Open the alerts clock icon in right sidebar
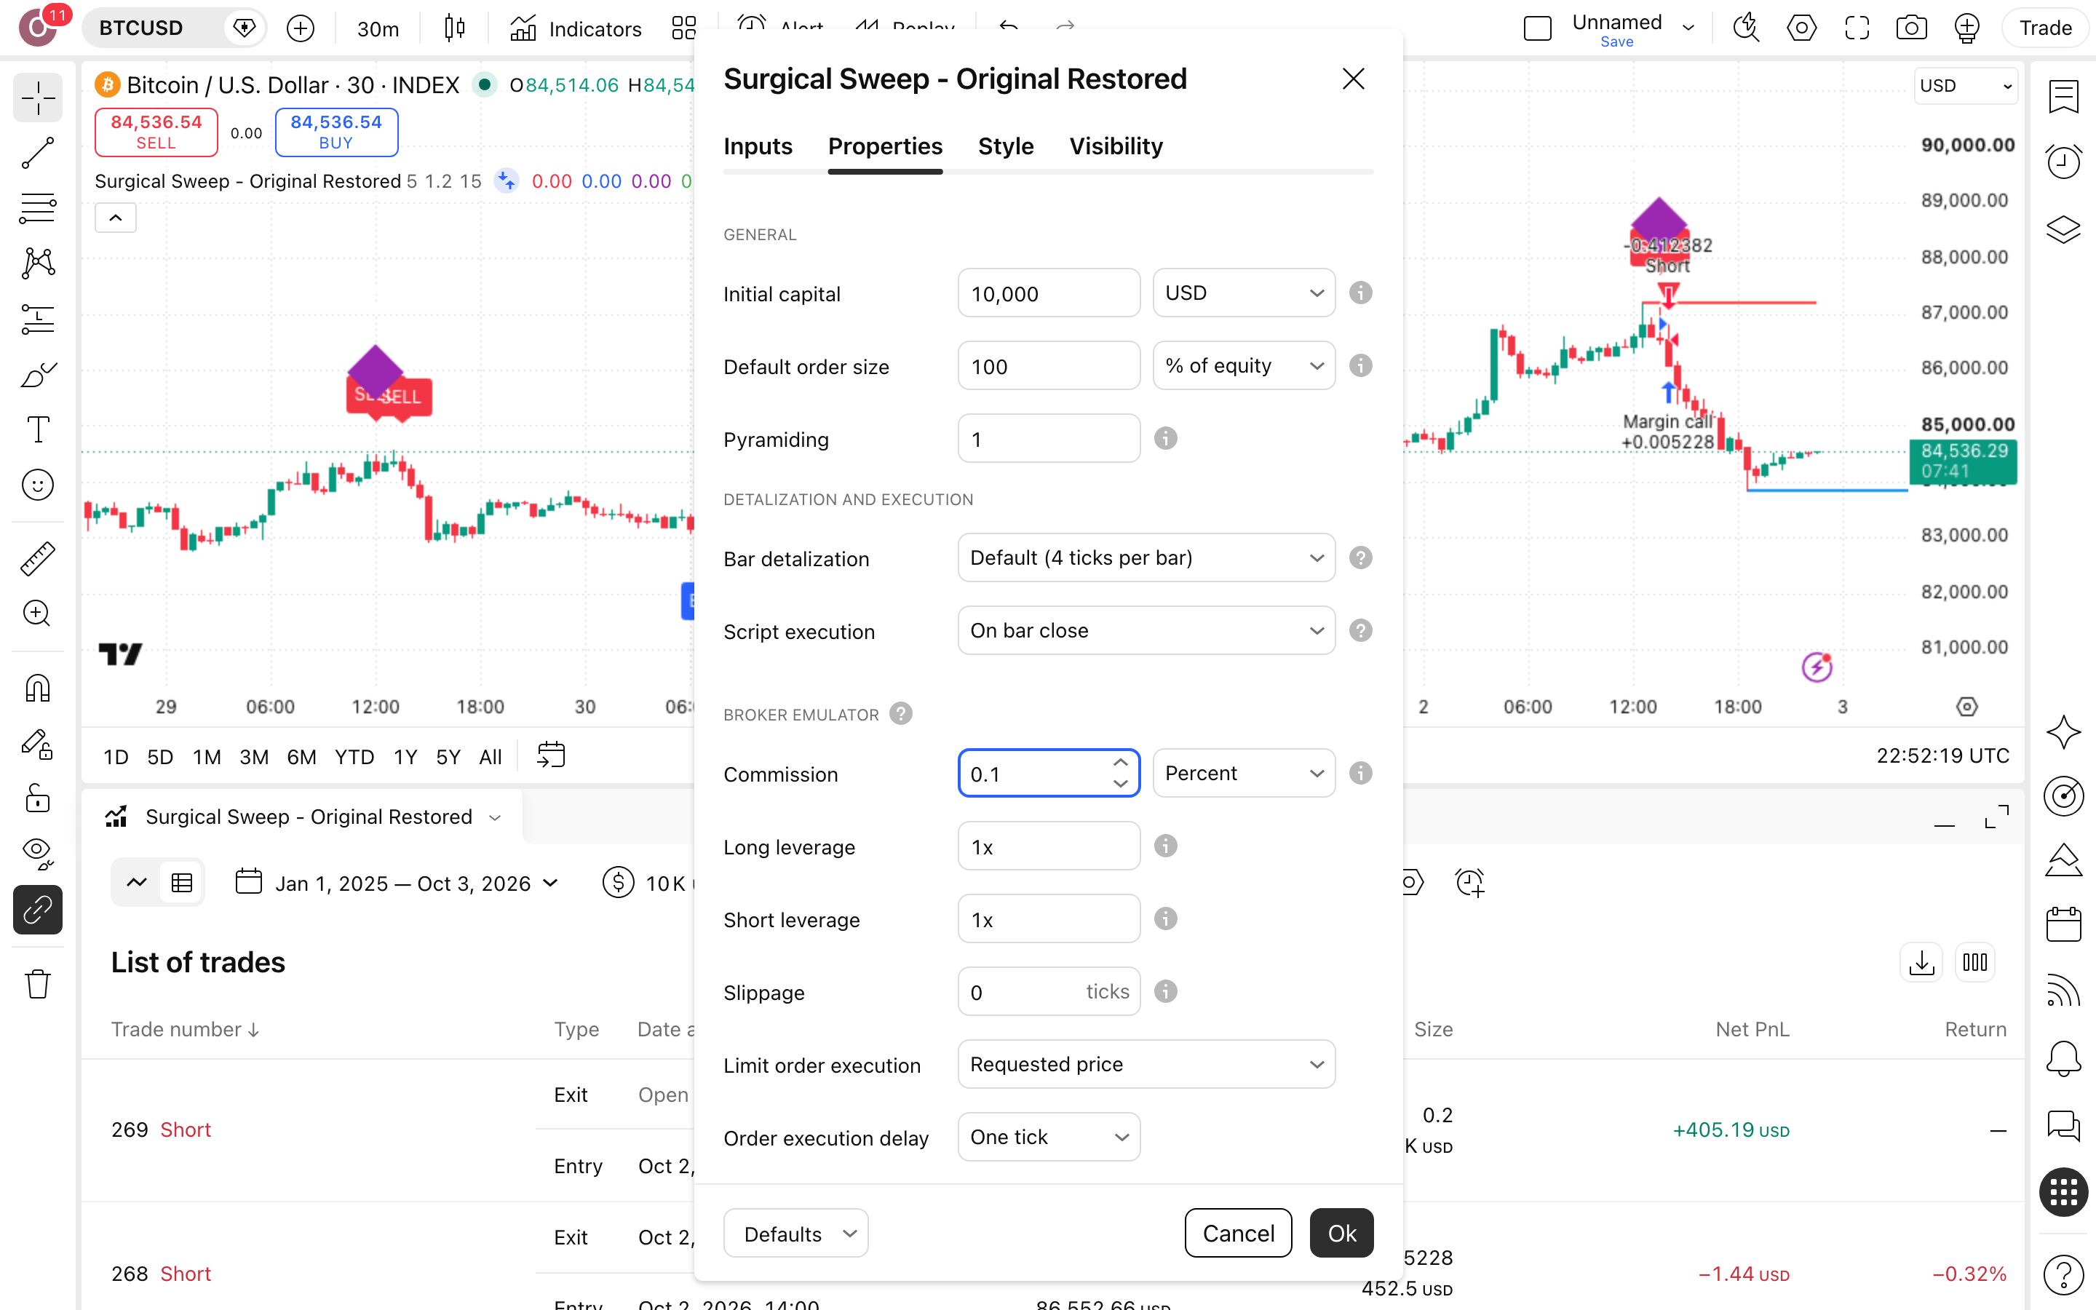Screen dimensions: 2096x1310 [2063, 161]
